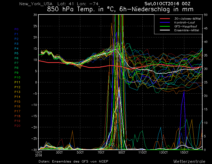Click the Daten: Ensembles des GFS text

pyautogui.click(x=73, y=162)
